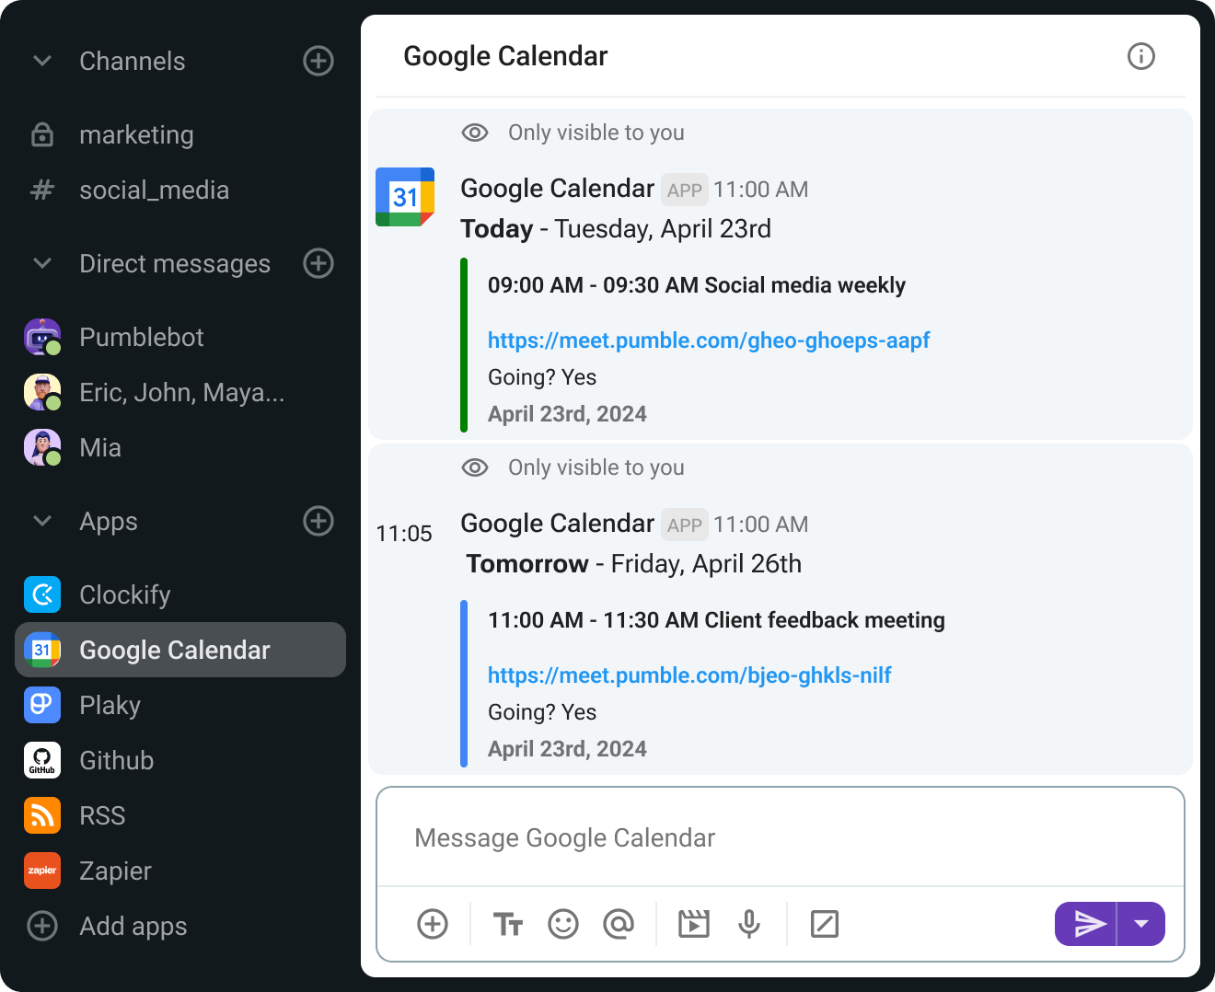Screen dimensions: 1215x992
Task: Click the Apps section header label
Action: click(x=109, y=521)
